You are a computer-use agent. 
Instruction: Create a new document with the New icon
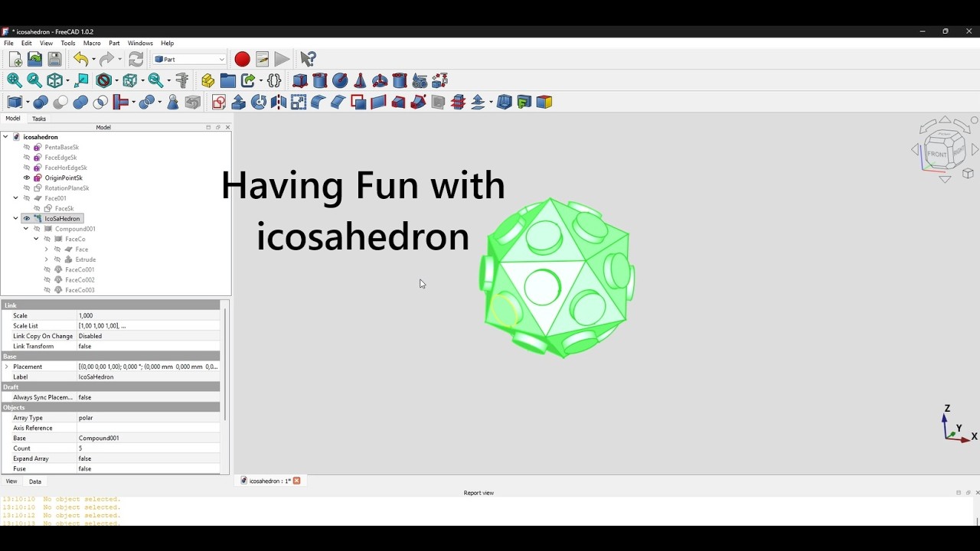[x=15, y=59]
